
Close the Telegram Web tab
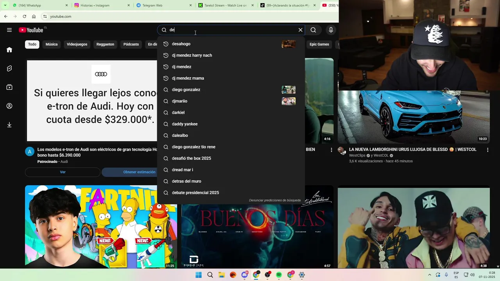(191, 5)
